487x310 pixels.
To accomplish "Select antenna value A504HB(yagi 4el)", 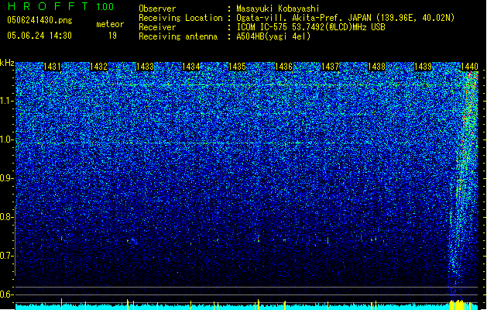I will pos(273,36).
